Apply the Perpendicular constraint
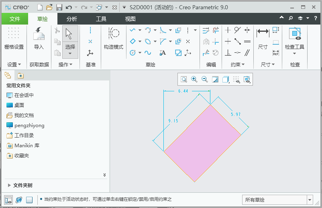This screenshot has width=322, height=208. pyautogui.click(x=228, y=53)
